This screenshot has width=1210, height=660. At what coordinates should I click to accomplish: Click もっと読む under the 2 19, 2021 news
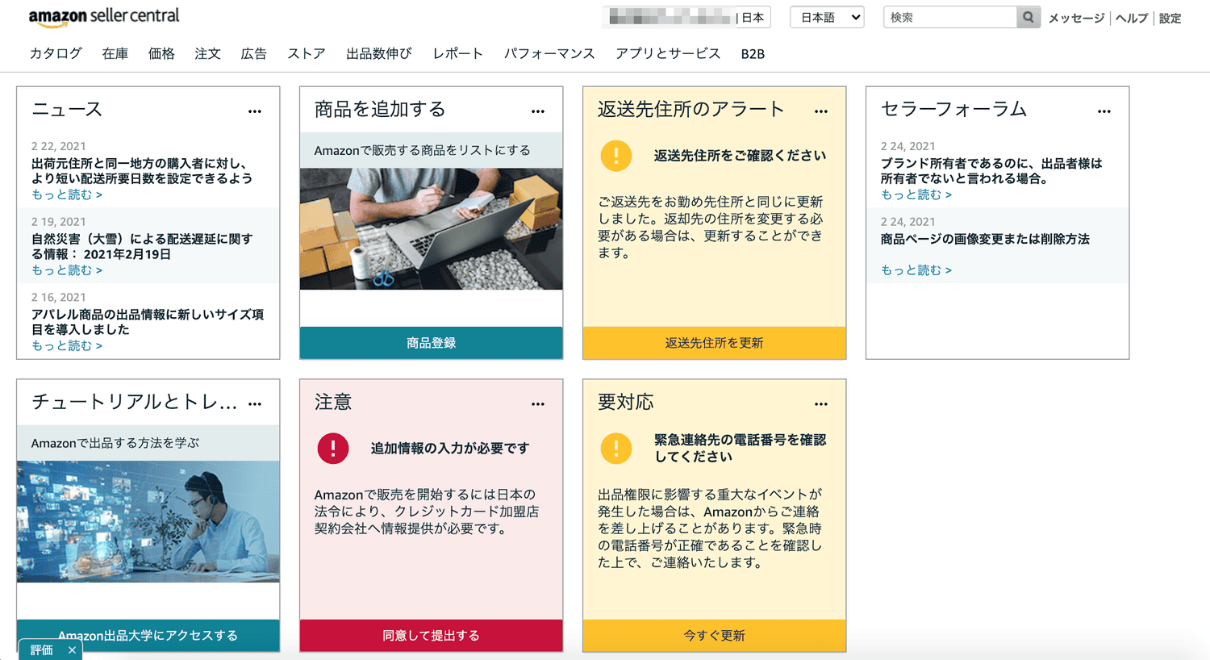click(x=67, y=270)
